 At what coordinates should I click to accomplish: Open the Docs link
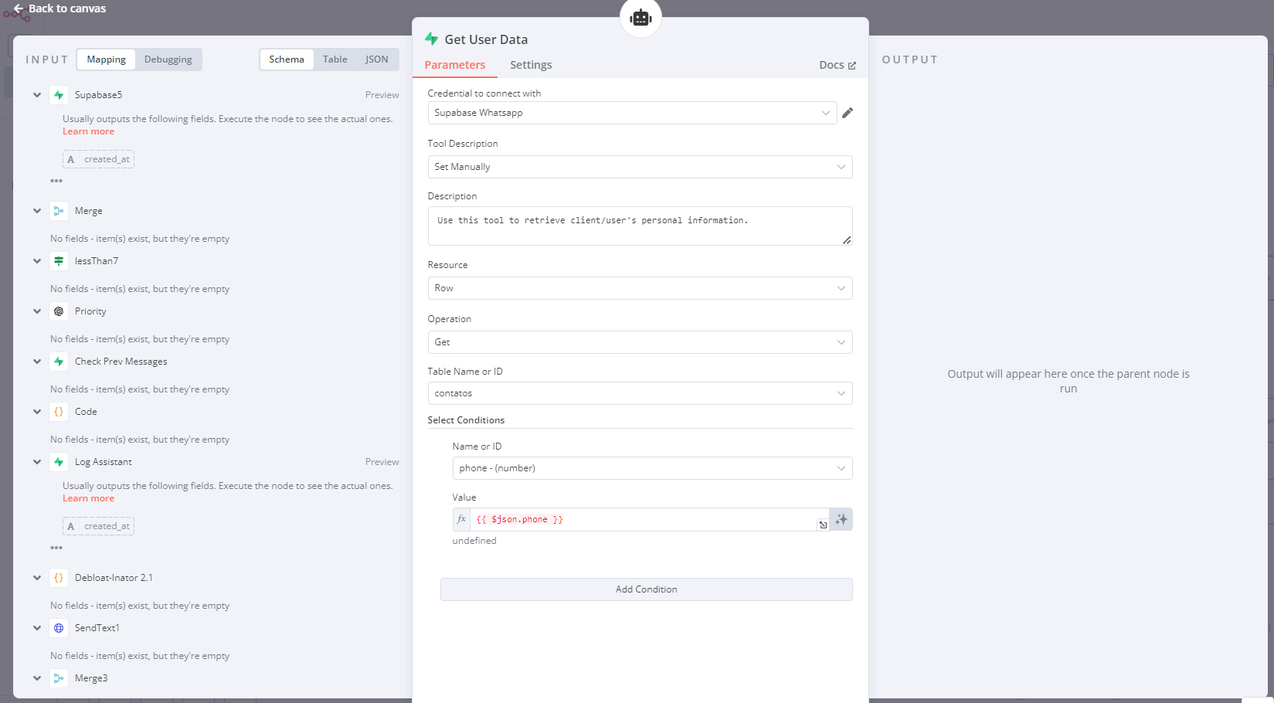[x=837, y=65]
